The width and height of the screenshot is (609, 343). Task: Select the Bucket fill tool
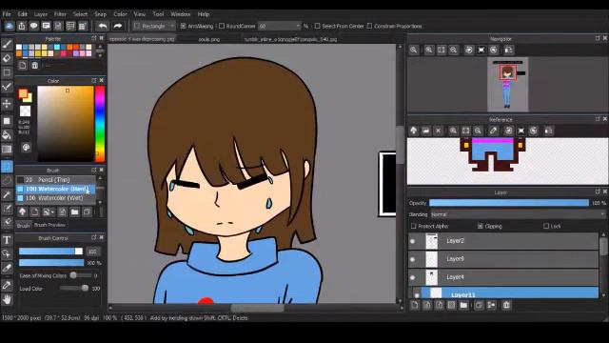[x=7, y=135]
